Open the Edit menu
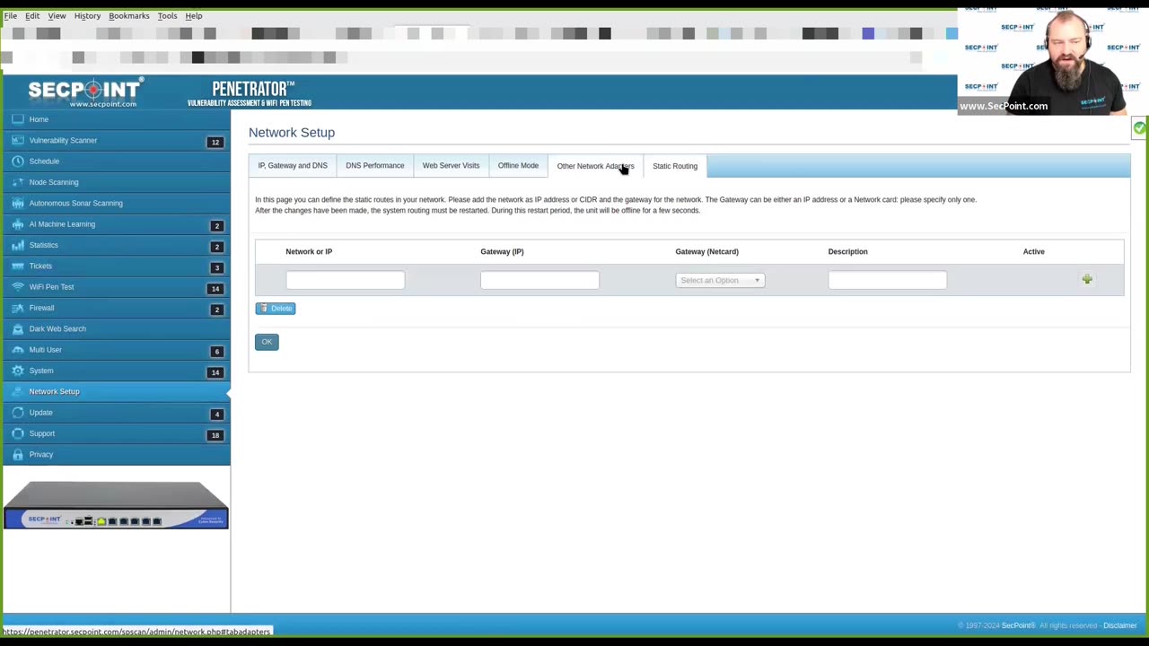The image size is (1149, 646). (32, 15)
